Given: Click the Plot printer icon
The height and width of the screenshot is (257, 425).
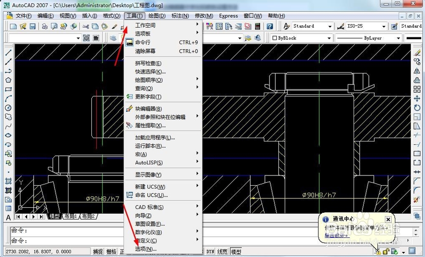Looking at the screenshot, I should pyautogui.click(x=45, y=26).
